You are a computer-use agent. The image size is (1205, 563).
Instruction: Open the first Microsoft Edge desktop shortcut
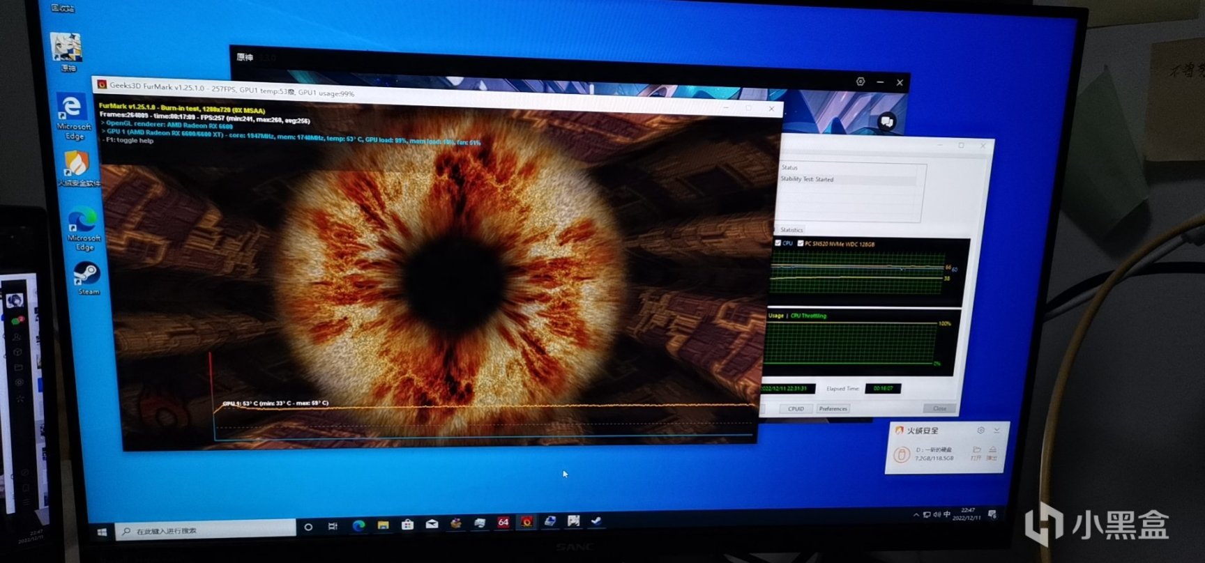[x=73, y=116]
